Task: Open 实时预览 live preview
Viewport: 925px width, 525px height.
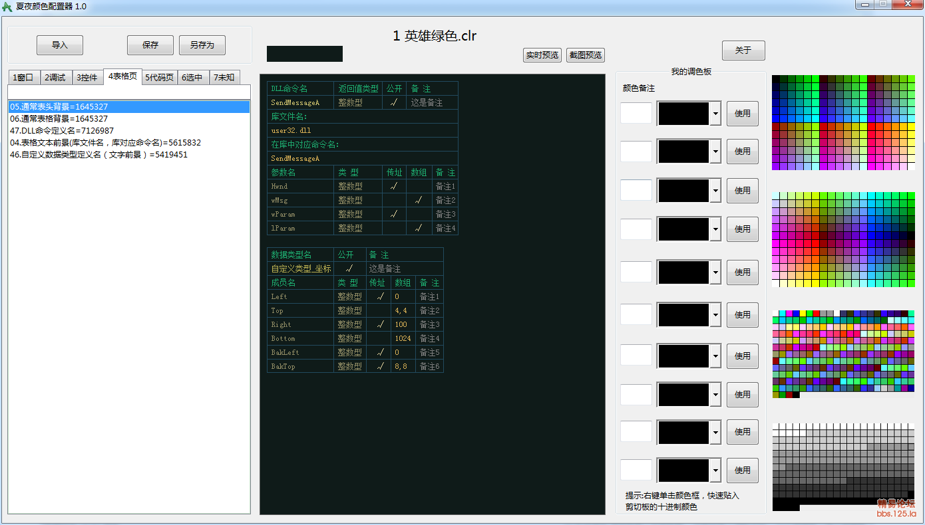Action: point(542,55)
